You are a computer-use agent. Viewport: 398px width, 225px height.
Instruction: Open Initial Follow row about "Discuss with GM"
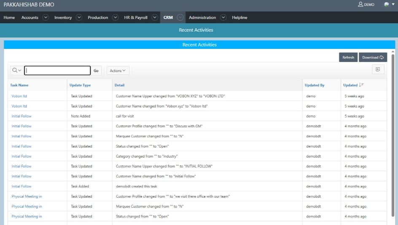coord(22,126)
